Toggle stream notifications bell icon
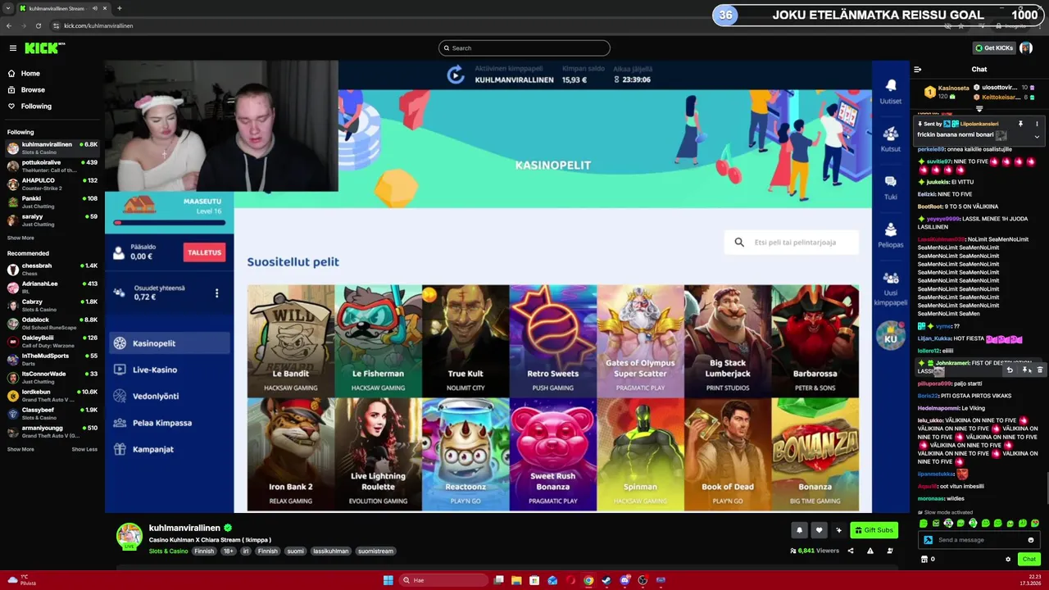The image size is (1049, 590). (x=799, y=530)
